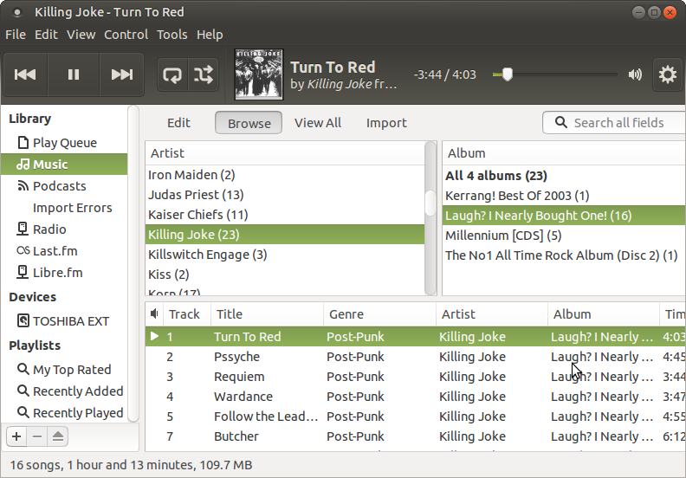Screen dimensions: 686x478
Task: Select the Requiem track
Action: (416, 377)
